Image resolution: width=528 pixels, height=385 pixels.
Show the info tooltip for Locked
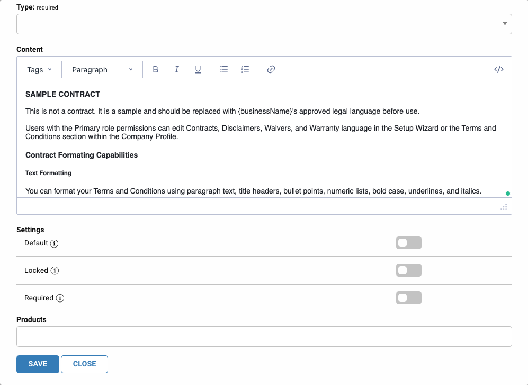click(55, 271)
